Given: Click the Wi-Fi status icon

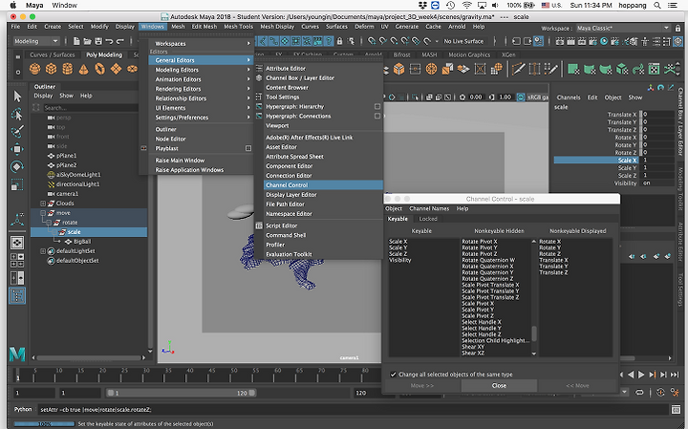Looking at the screenshot, I should coord(467,6).
